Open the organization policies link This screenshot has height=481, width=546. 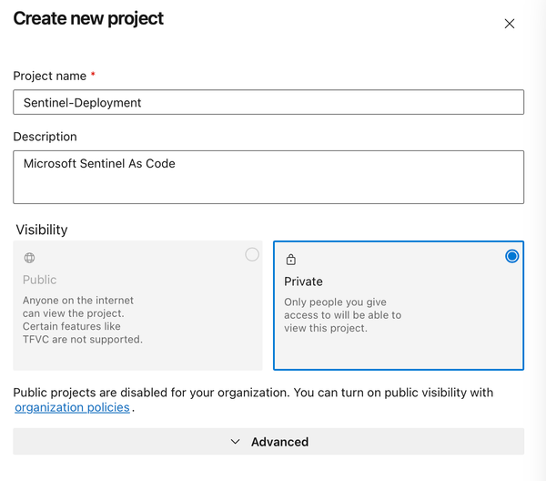click(x=73, y=408)
